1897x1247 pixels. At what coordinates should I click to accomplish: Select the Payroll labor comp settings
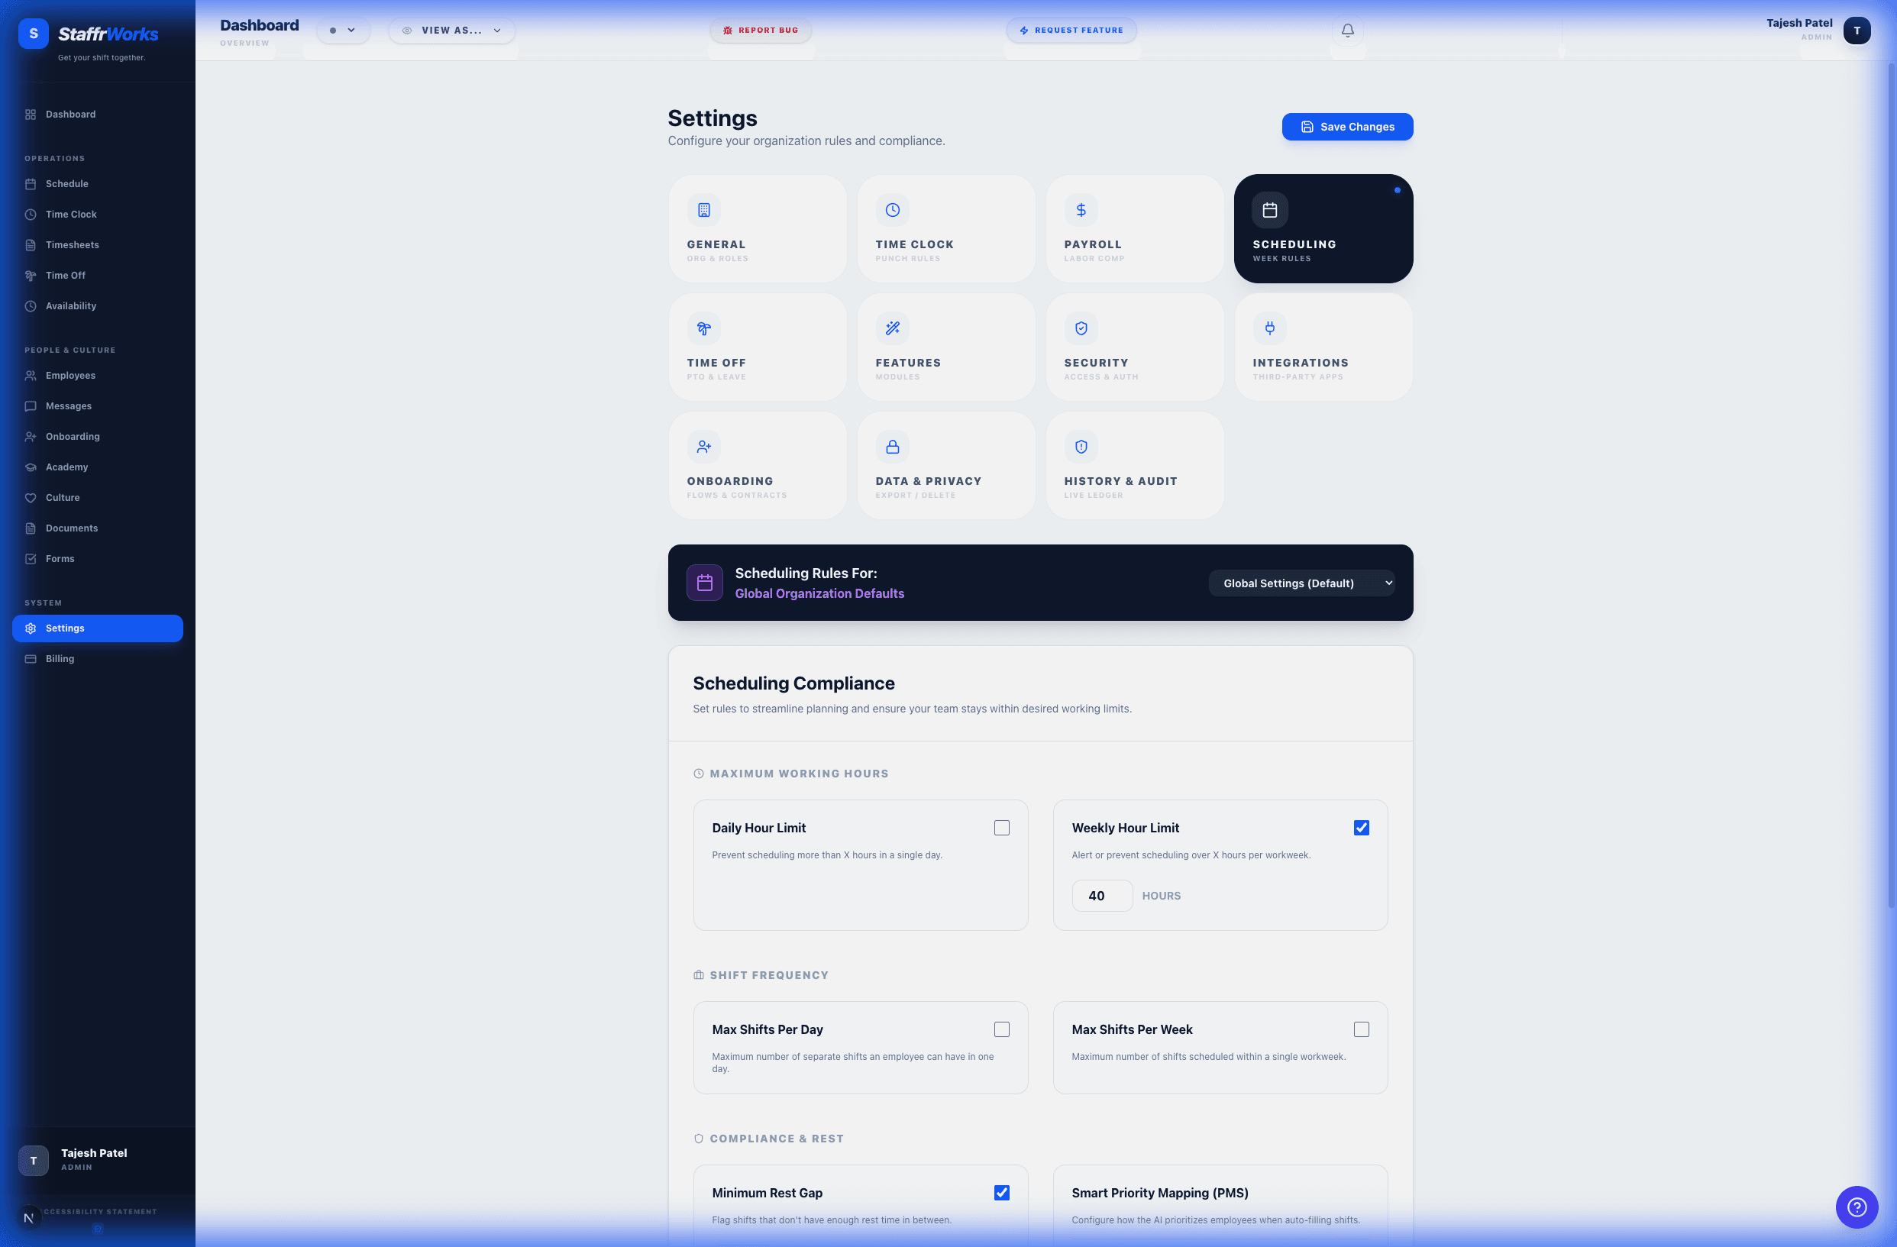coord(1134,228)
